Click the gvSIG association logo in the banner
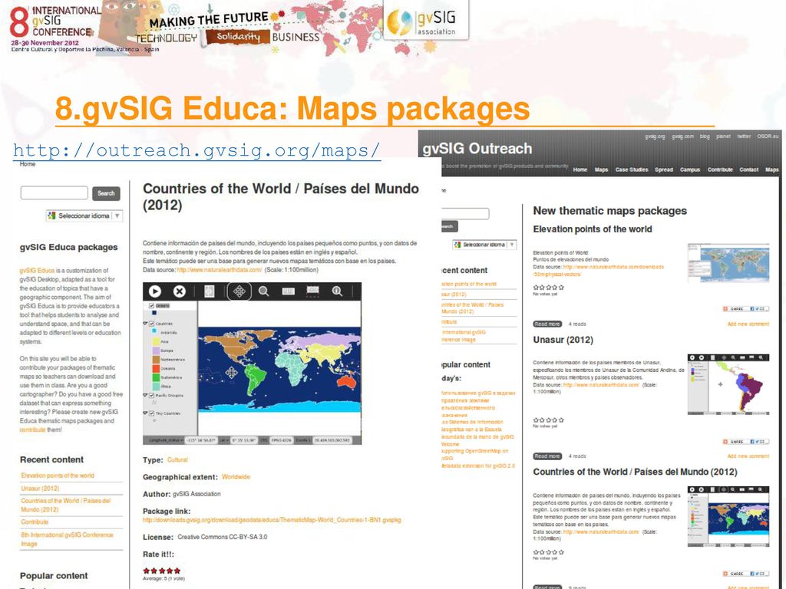 426,20
